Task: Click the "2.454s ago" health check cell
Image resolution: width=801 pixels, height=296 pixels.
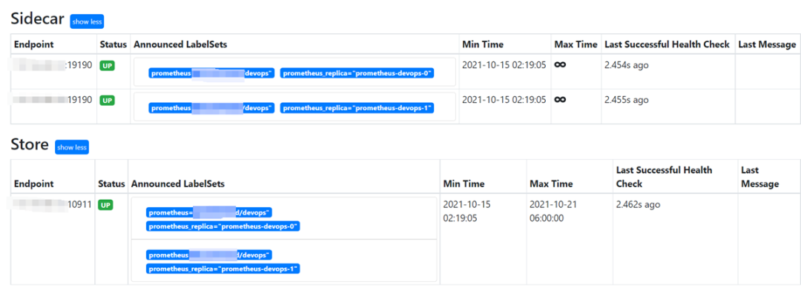Action: tap(626, 65)
